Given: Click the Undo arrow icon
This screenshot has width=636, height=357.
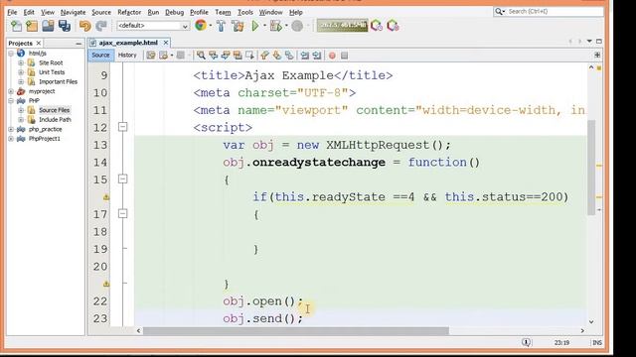Looking at the screenshot, I should coord(84,26).
